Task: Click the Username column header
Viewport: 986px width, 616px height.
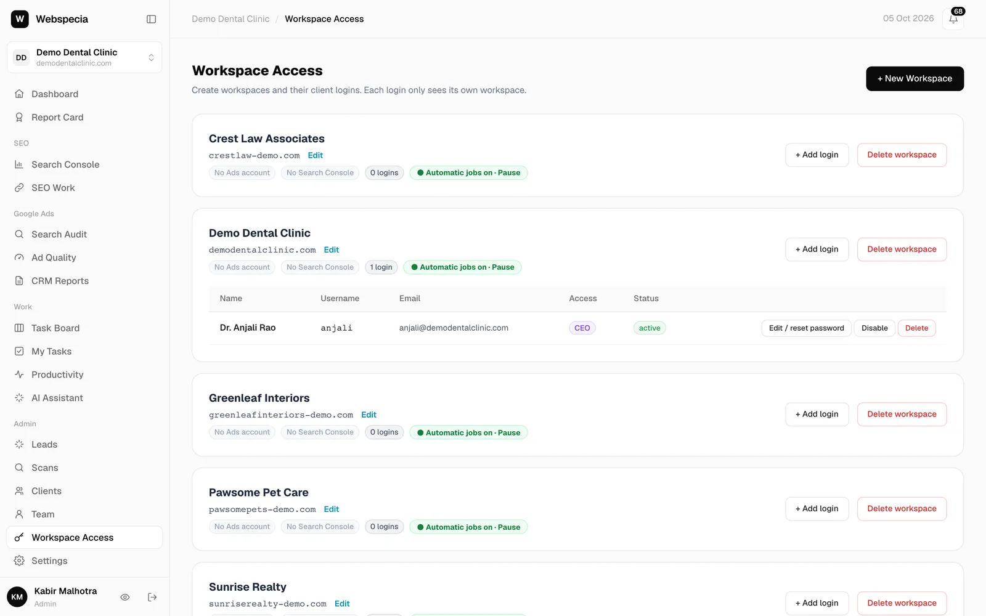Action: pyautogui.click(x=340, y=299)
